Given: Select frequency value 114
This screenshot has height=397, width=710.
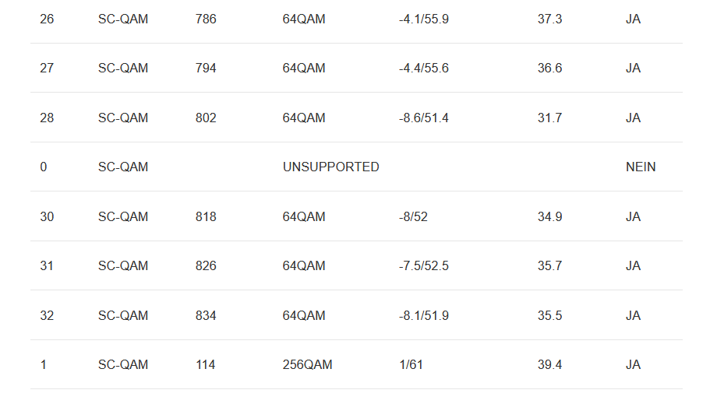Looking at the screenshot, I should 205,365.
